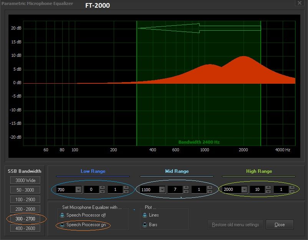Viewport: 308px width, 240px height.
Task: Increase the Mid Range bandwidth stepper
Action: (x=210, y=187)
